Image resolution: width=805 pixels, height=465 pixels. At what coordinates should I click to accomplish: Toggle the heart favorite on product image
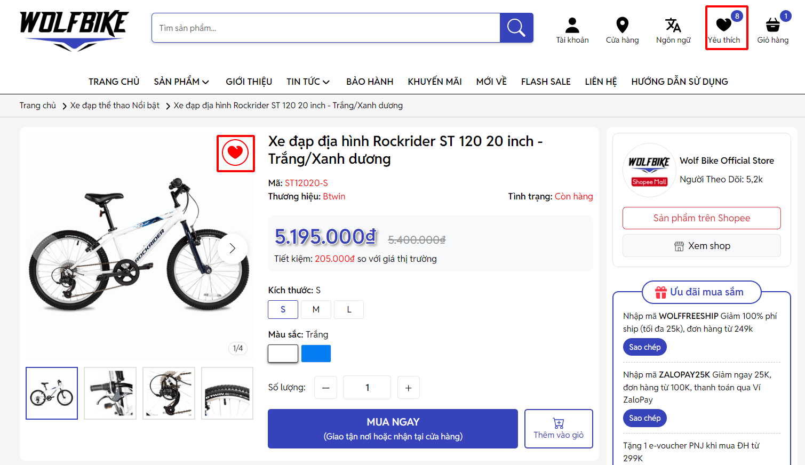tap(235, 154)
